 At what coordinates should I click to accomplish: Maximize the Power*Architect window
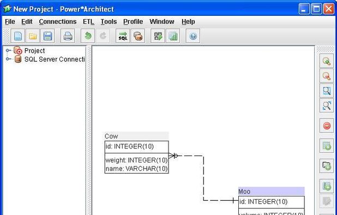pyautogui.click(x=317, y=9)
